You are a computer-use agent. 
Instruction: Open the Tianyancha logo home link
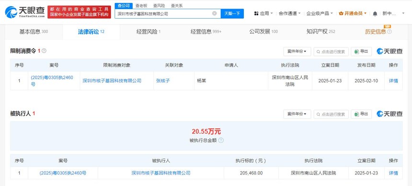point(25,12)
